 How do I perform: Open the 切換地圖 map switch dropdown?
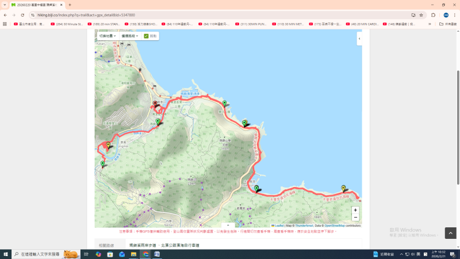pyautogui.click(x=108, y=36)
